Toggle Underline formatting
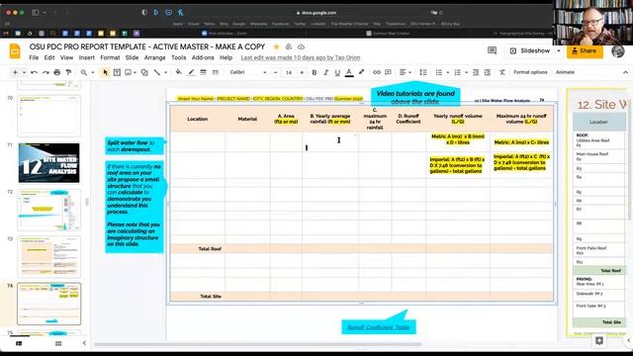 tap(337, 72)
